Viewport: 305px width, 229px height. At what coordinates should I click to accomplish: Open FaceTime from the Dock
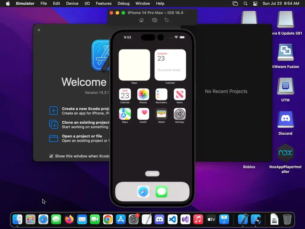[95, 219]
